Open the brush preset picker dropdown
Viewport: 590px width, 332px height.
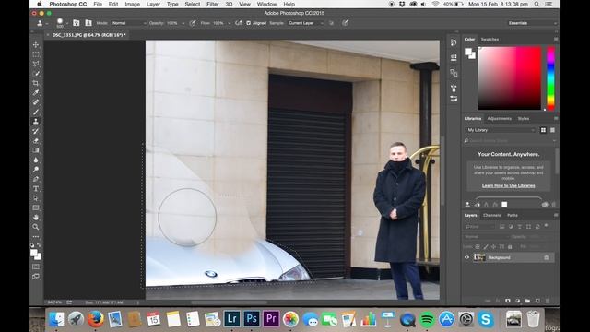(x=67, y=23)
